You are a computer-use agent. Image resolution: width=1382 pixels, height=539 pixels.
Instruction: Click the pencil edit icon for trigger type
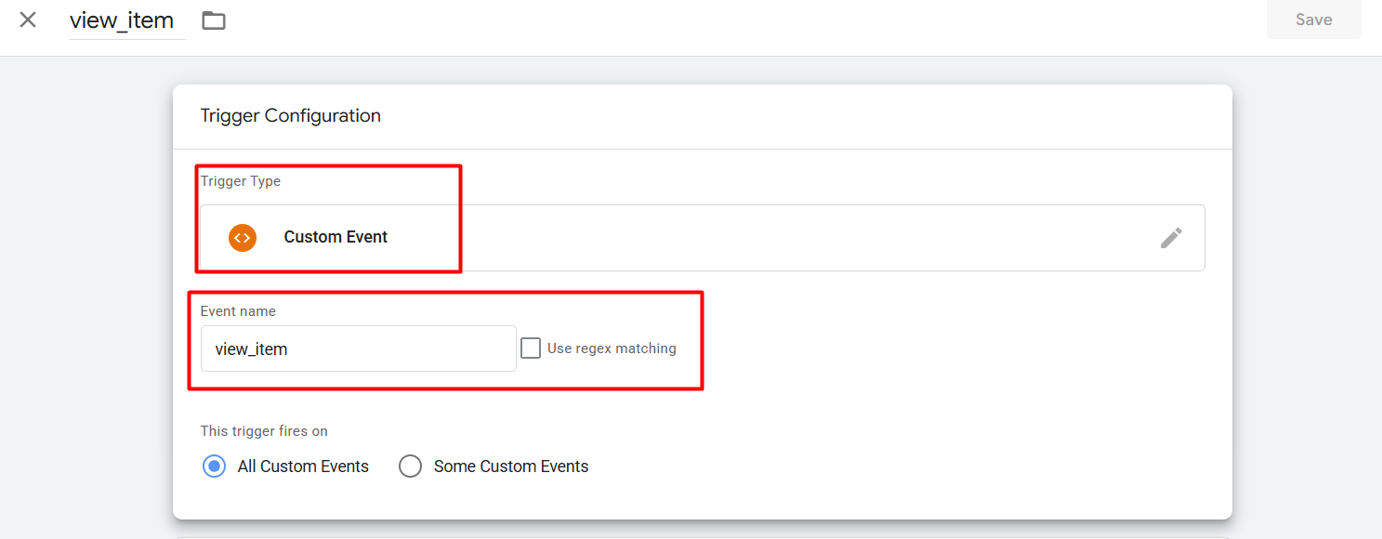pyautogui.click(x=1171, y=238)
